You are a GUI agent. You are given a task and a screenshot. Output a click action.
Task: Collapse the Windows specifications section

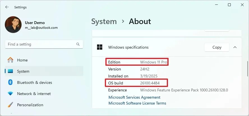[x=235, y=47]
